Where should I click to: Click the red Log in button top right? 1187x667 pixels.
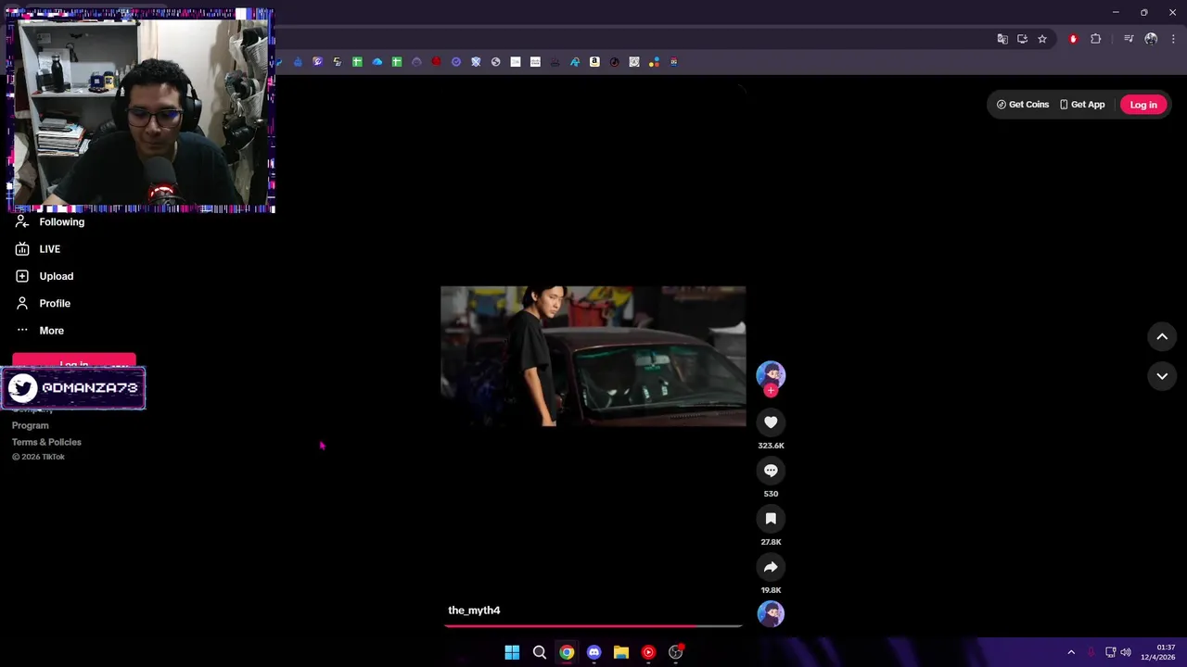1143,105
